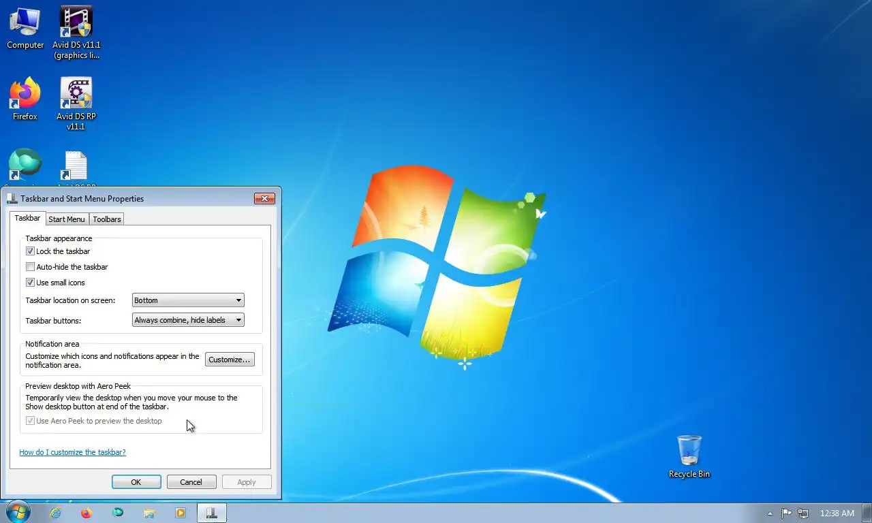The width and height of the screenshot is (872, 523).
Task: Click the Cancel button
Action: [x=191, y=482]
